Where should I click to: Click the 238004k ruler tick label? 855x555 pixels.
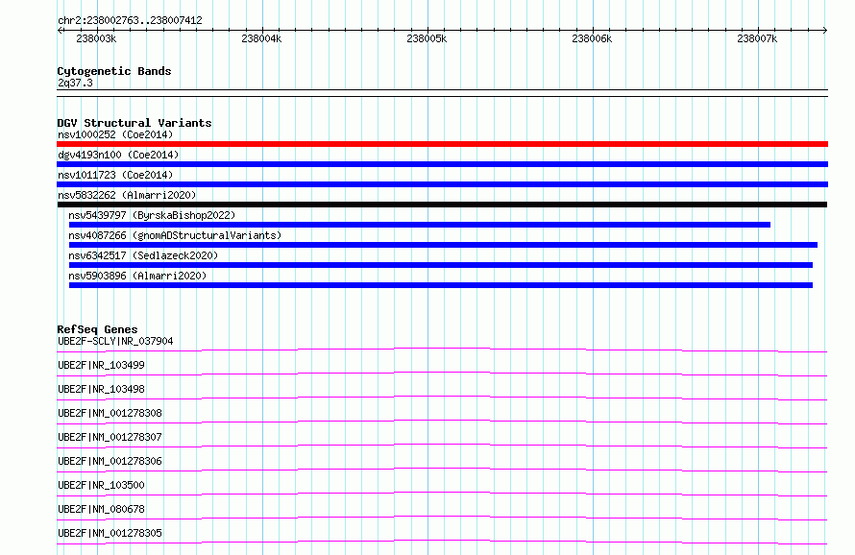pos(261,38)
